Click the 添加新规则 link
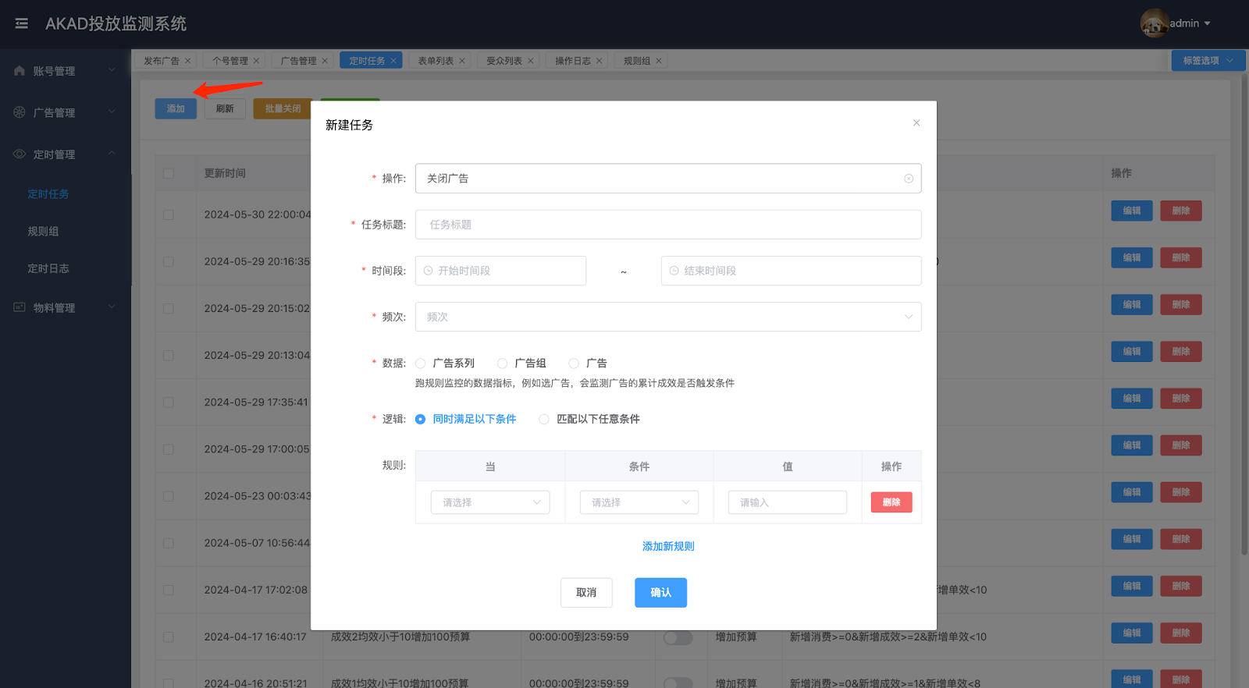This screenshot has height=688, width=1249. click(668, 546)
